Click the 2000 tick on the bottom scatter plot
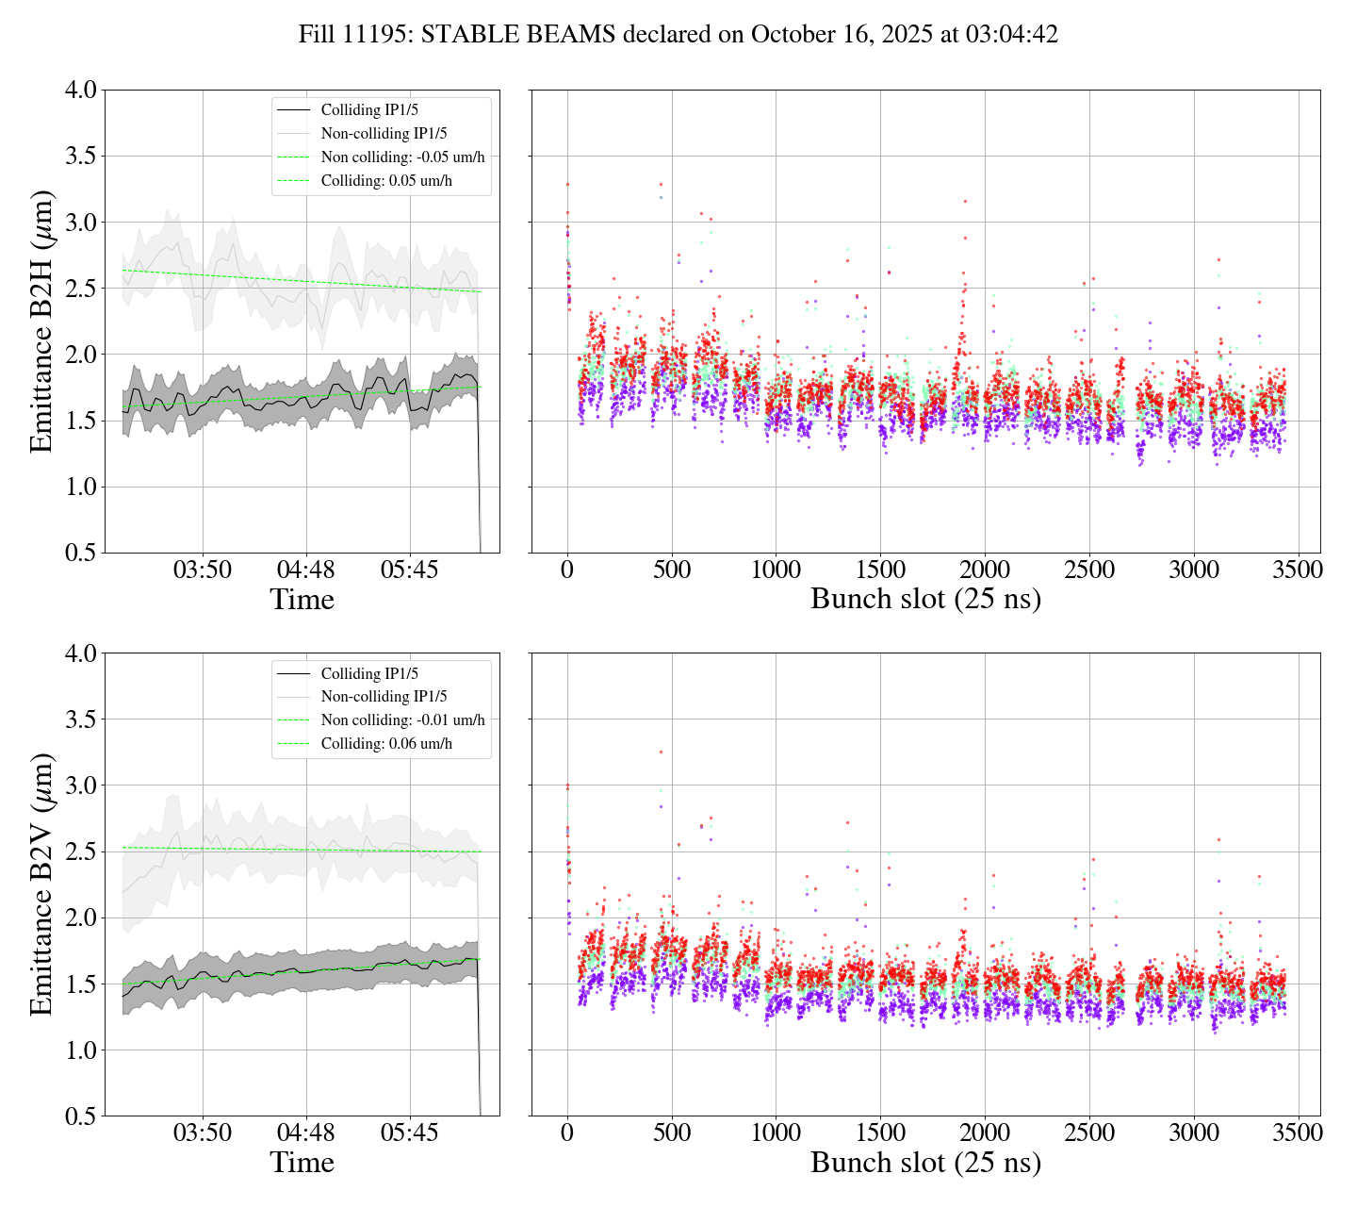1357x1207 pixels. click(985, 1133)
